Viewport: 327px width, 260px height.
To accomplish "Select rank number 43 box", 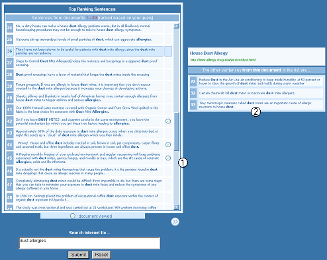I will pyautogui.click(x=10, y=133).
